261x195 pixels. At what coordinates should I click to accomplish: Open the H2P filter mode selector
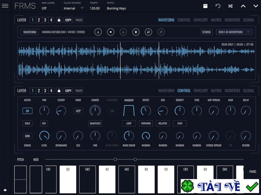click(x=78, y=111)
